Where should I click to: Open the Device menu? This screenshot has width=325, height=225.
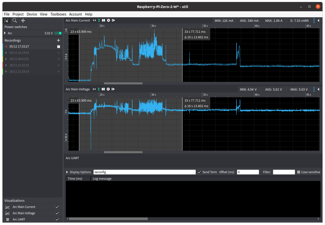[32, 14]
